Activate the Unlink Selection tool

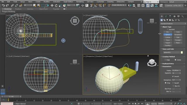16,5
